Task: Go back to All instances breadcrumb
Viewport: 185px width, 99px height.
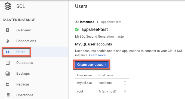Action: (85, 22)
